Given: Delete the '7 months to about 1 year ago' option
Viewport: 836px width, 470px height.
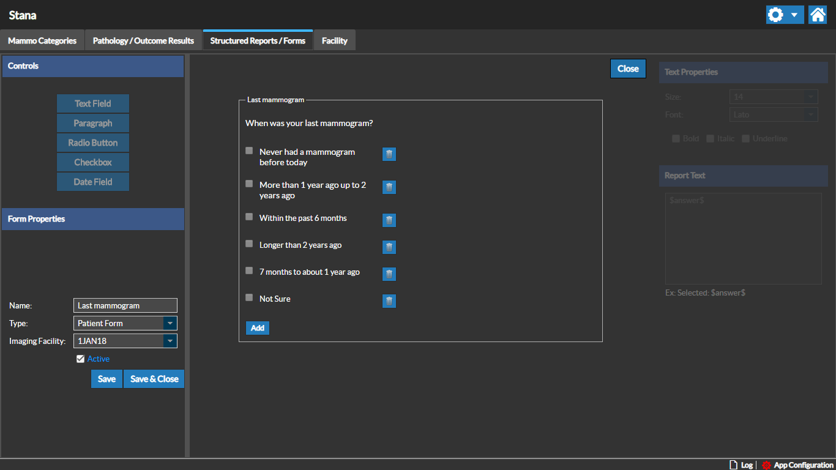Looking at the screenshot, I should click(x=389, y=274).
